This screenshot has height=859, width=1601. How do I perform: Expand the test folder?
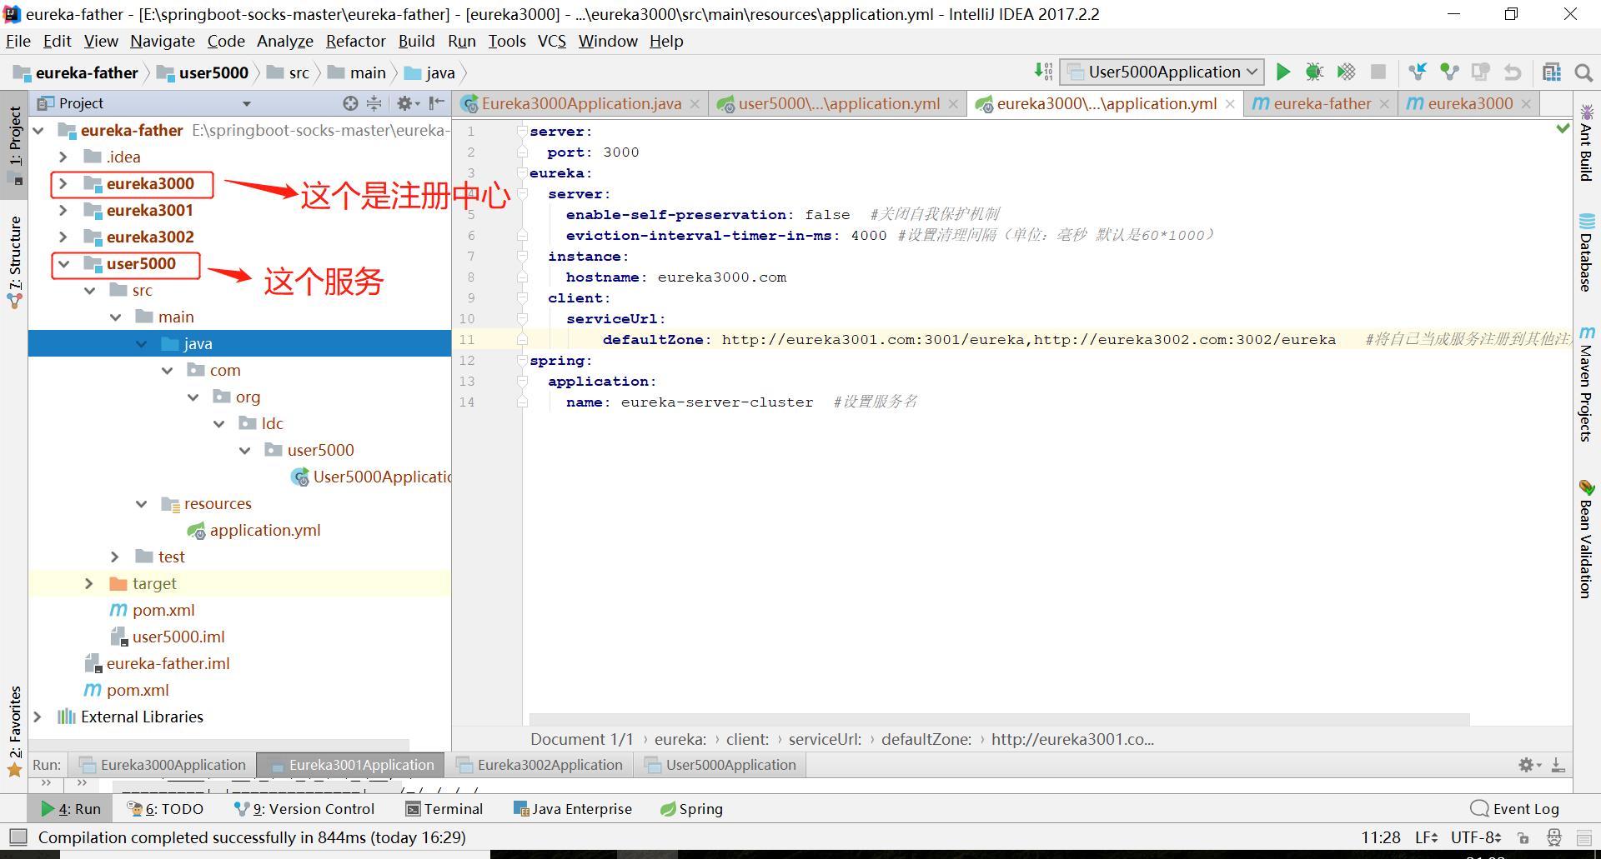[x=115, y=557]
